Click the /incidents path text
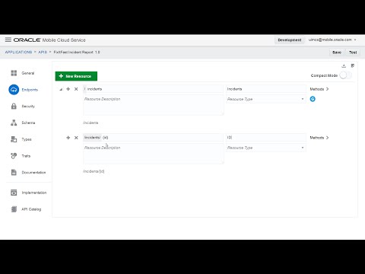365x274 pixels. pyautogui.click(x=90, y=123)
